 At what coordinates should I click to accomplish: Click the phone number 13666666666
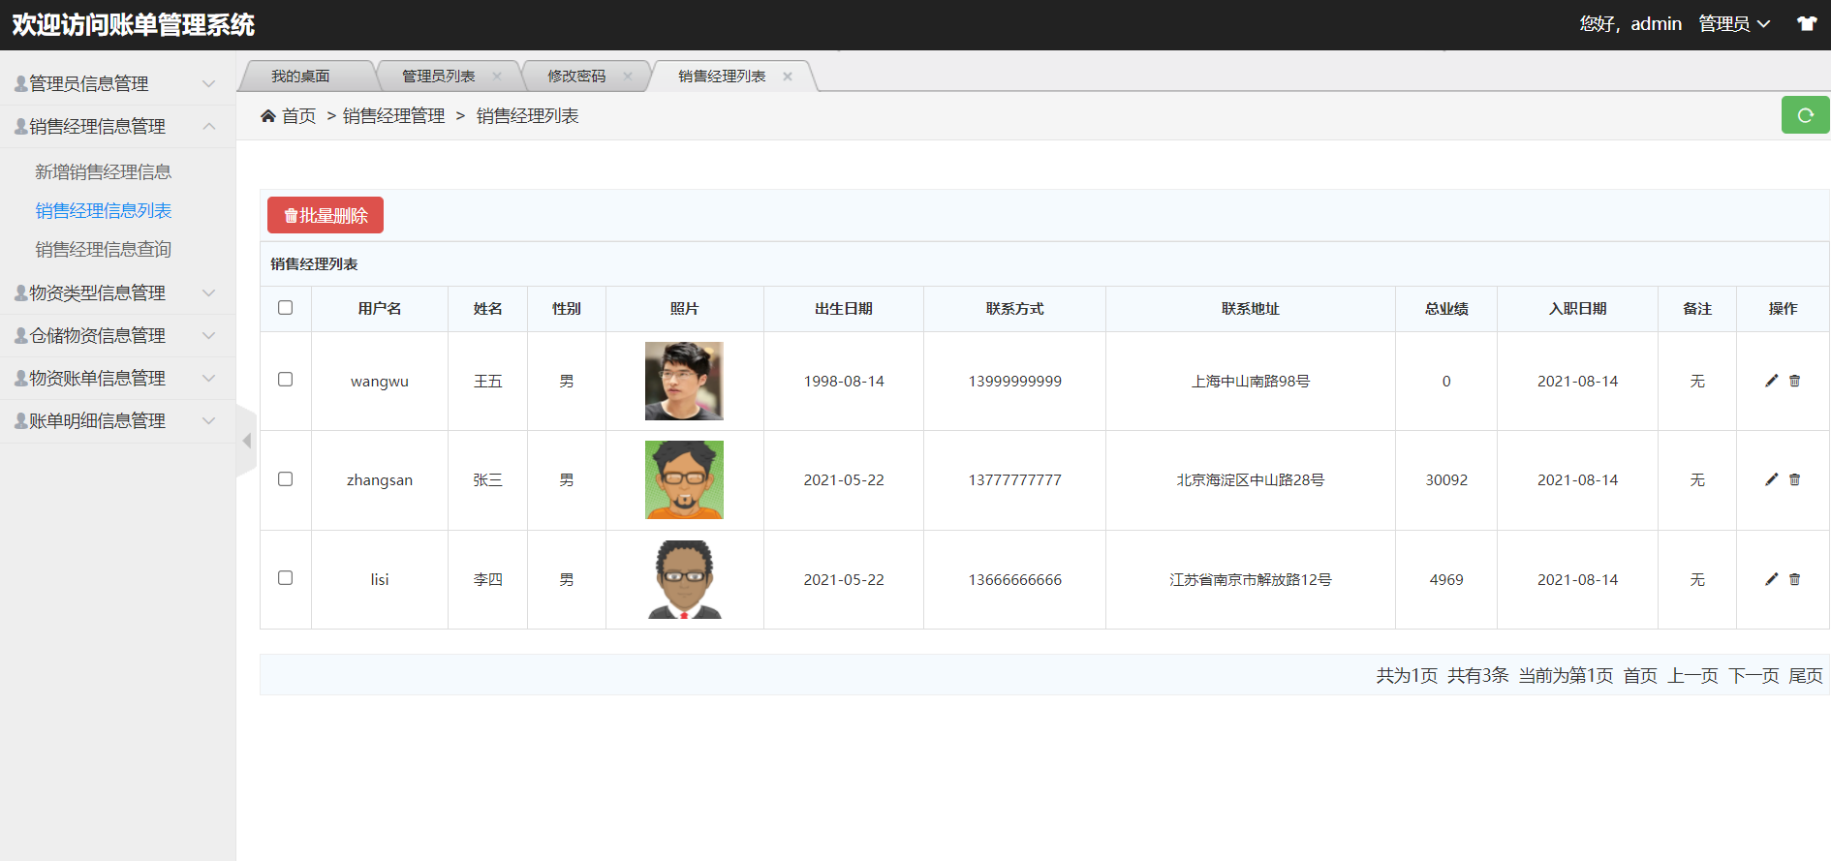click(1014, 579)
